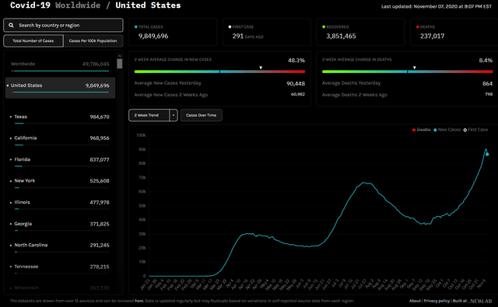Click the search by country field

(63, 25)
